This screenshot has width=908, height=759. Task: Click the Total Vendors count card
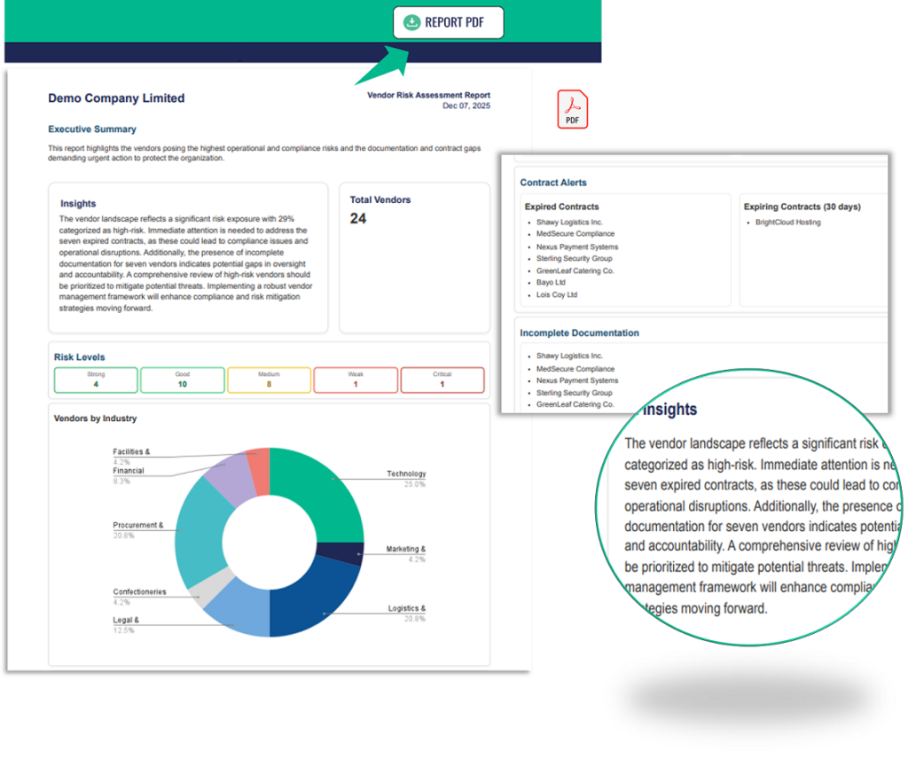(x=414, y=257)
